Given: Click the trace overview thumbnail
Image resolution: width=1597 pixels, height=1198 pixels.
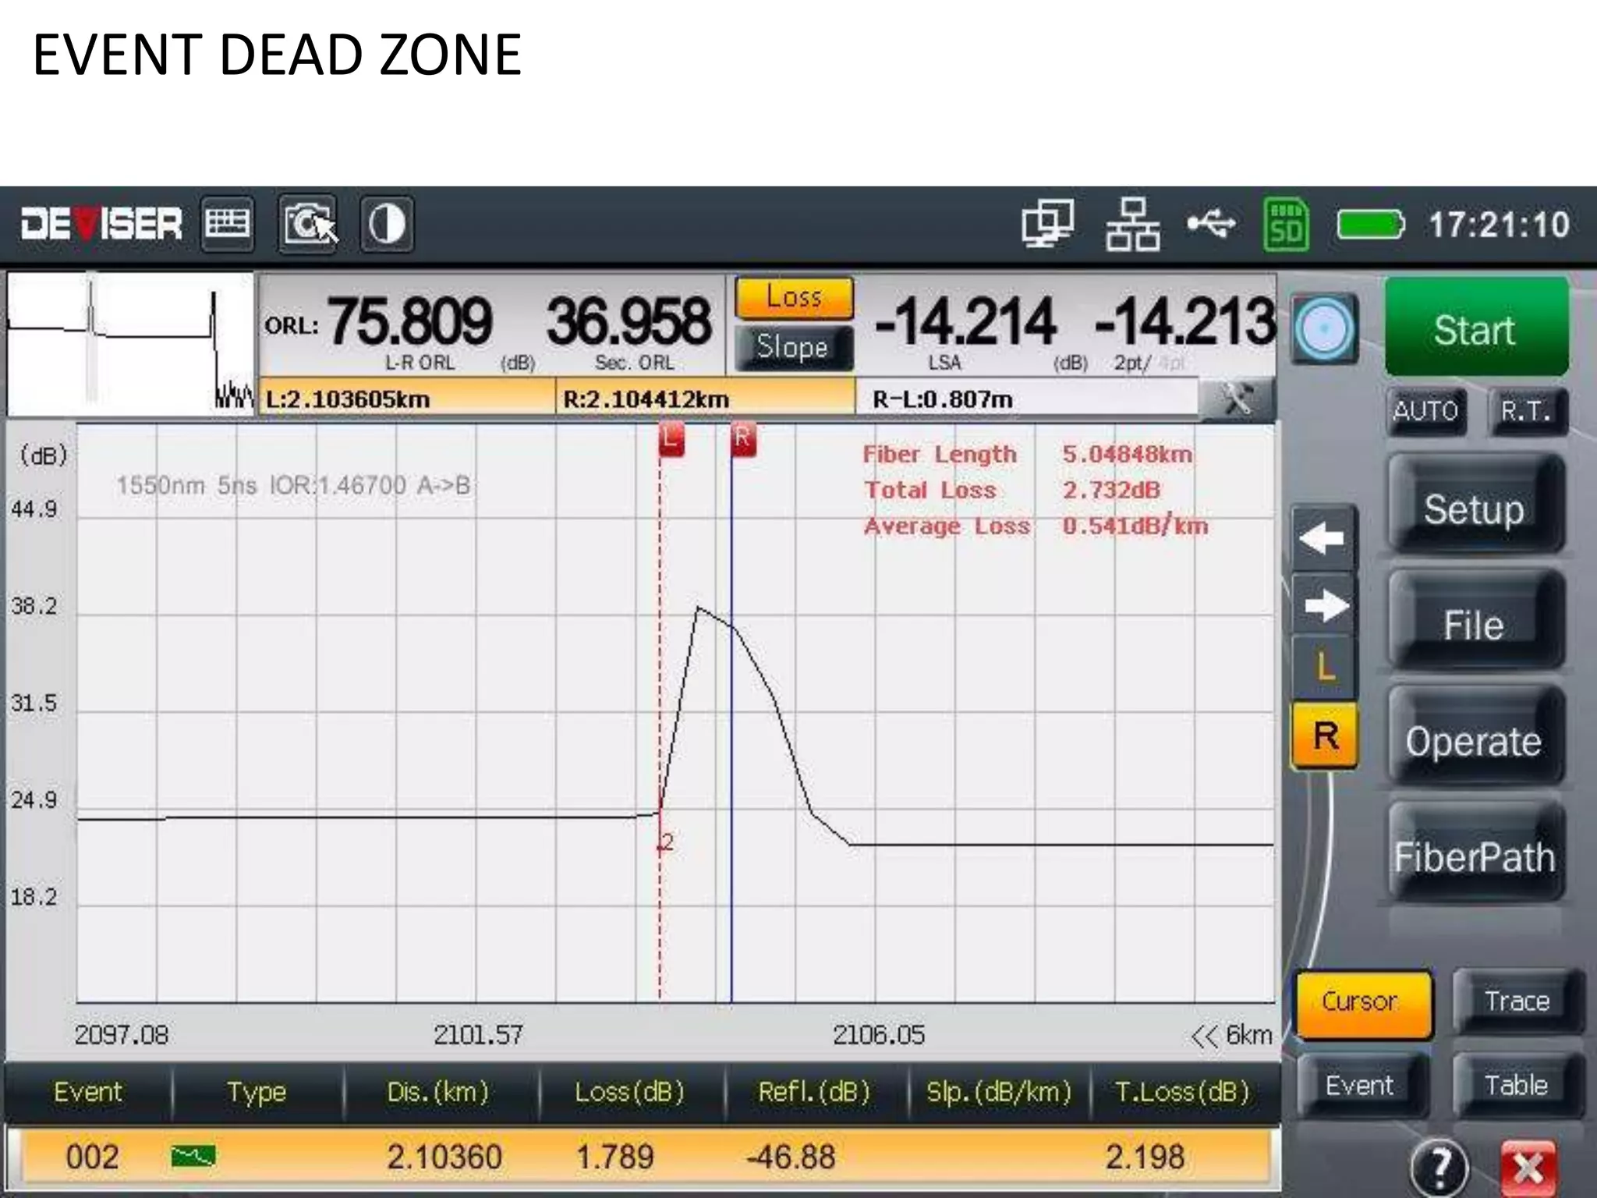Looking at the screenshot, I should (x=130, y=343).
